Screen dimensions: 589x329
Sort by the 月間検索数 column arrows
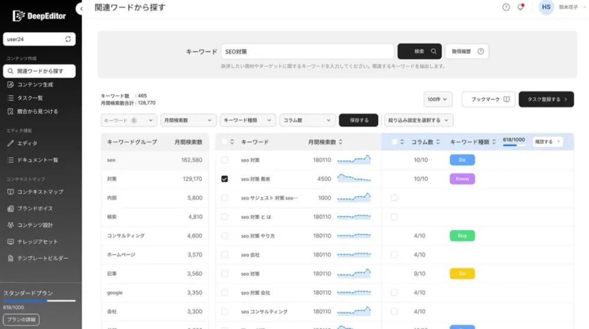[x=340, y=142]
